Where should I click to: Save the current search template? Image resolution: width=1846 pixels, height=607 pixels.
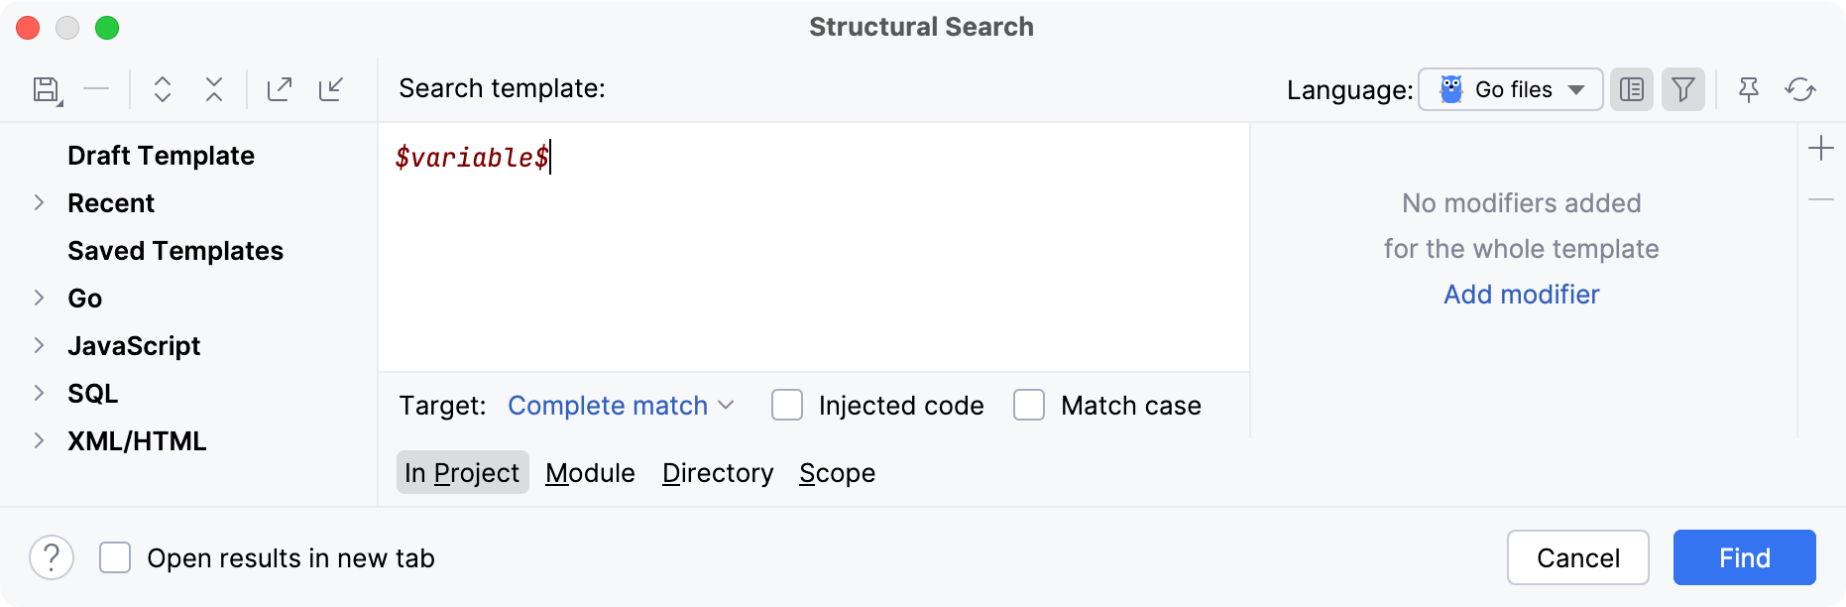(46, 89)
